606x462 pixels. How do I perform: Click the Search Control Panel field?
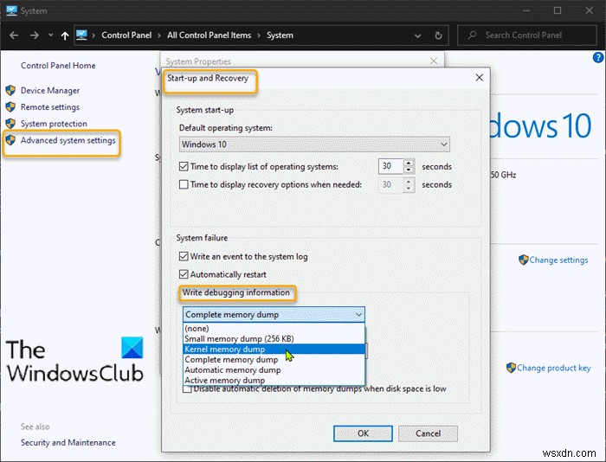(527, 35)
